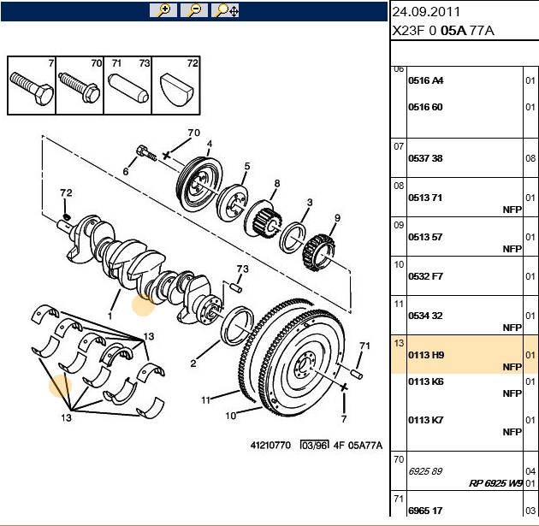
Task: Click callout number 2 for rear seal
Action: click(x=193, y=363)
